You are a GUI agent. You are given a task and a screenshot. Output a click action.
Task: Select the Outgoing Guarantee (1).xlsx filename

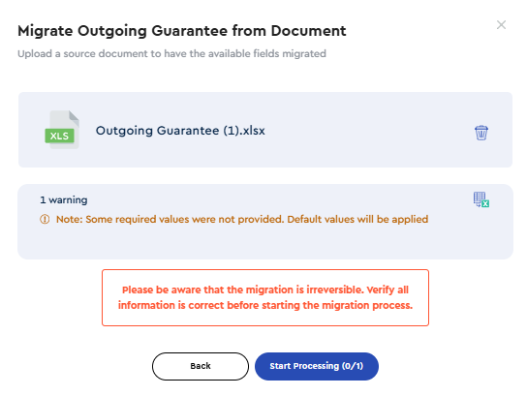pos(180,131)
